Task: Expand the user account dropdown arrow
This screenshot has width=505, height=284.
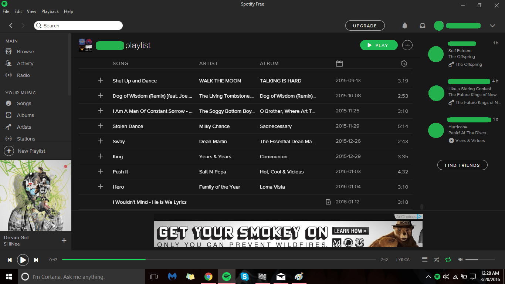Action: pyautogui.click(x=492, y=26)
